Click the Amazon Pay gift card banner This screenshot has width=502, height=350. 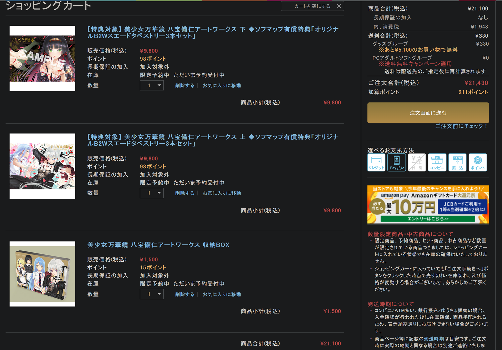pyautogui.click(x=428, y=205)
